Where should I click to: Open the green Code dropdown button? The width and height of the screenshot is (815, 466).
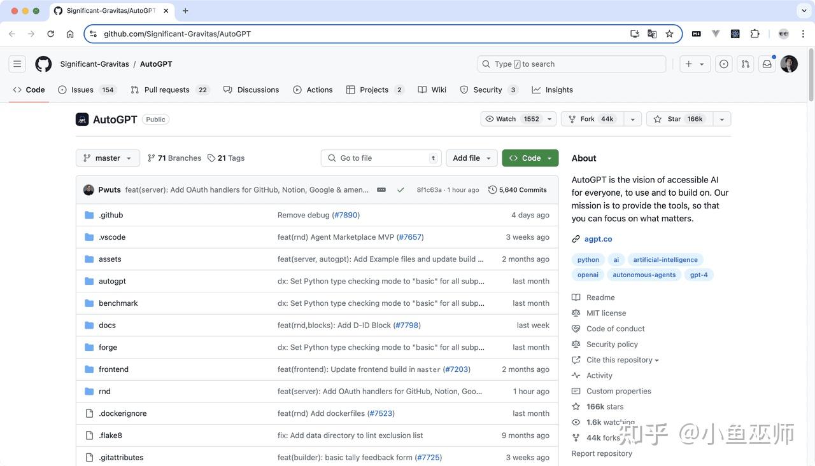coord(530,158)
